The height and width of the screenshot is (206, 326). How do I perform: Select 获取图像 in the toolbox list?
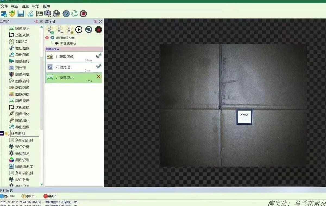[x=19, y=88]
